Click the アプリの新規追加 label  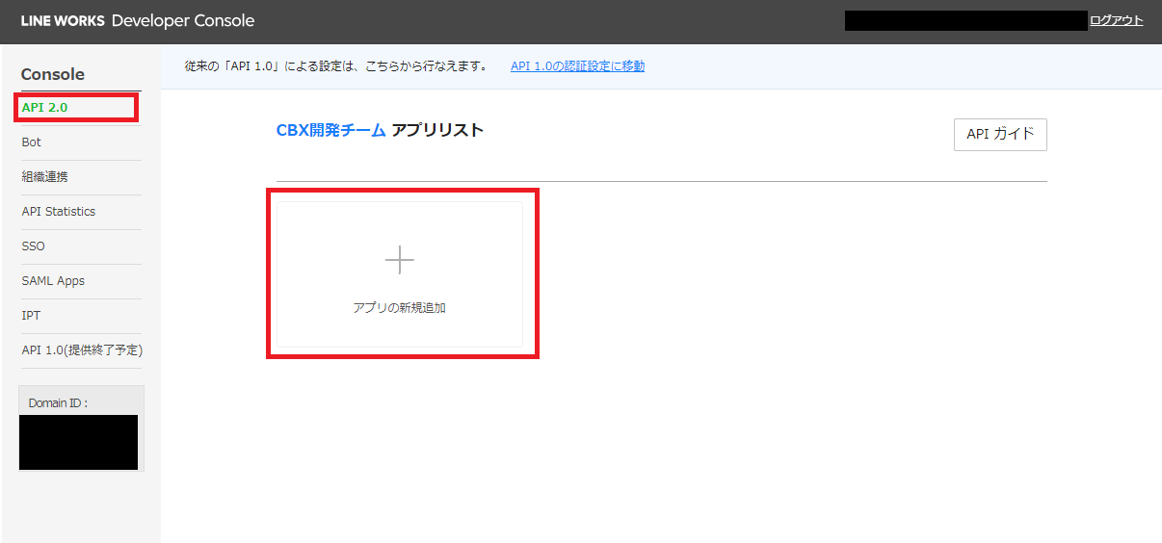pyautogui.click(x=399, y=309)
